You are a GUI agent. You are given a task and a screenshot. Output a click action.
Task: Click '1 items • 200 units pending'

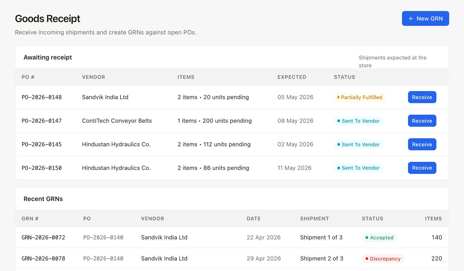point(214,121)
